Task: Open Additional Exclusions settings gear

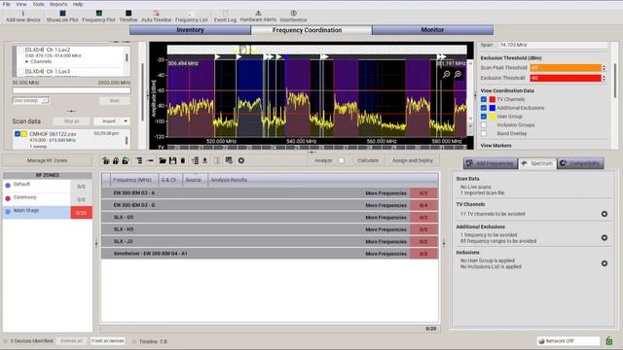Action: pos(605,237)
